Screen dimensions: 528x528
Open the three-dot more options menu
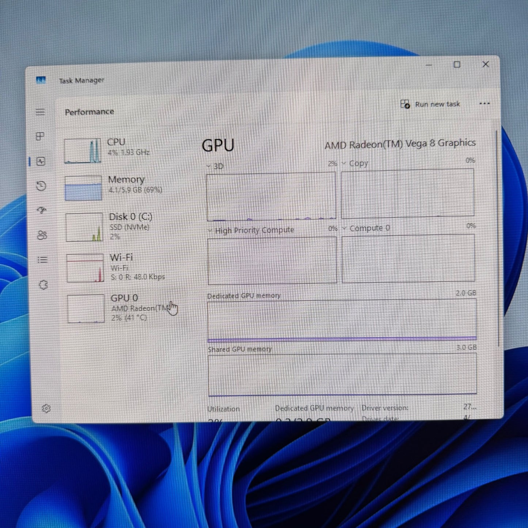485,103
